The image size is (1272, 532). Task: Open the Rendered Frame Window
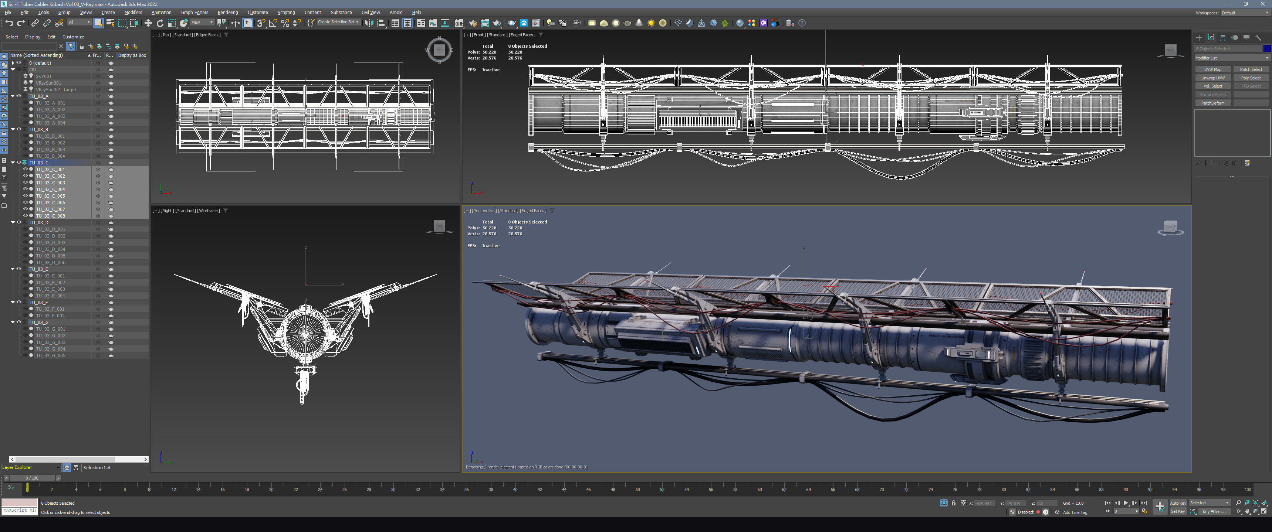click(x=484, y=23)
